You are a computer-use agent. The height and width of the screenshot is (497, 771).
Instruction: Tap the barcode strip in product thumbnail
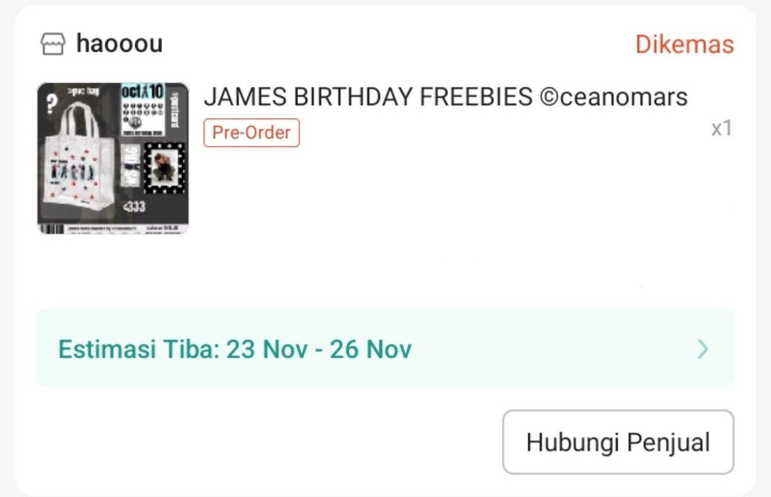51,229
